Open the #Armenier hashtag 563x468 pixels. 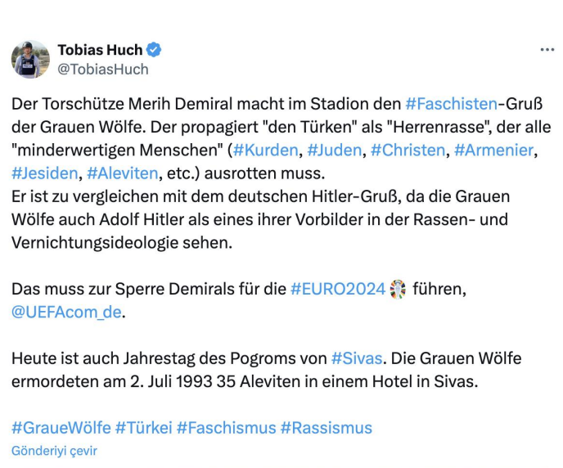[x=493, y=150]
